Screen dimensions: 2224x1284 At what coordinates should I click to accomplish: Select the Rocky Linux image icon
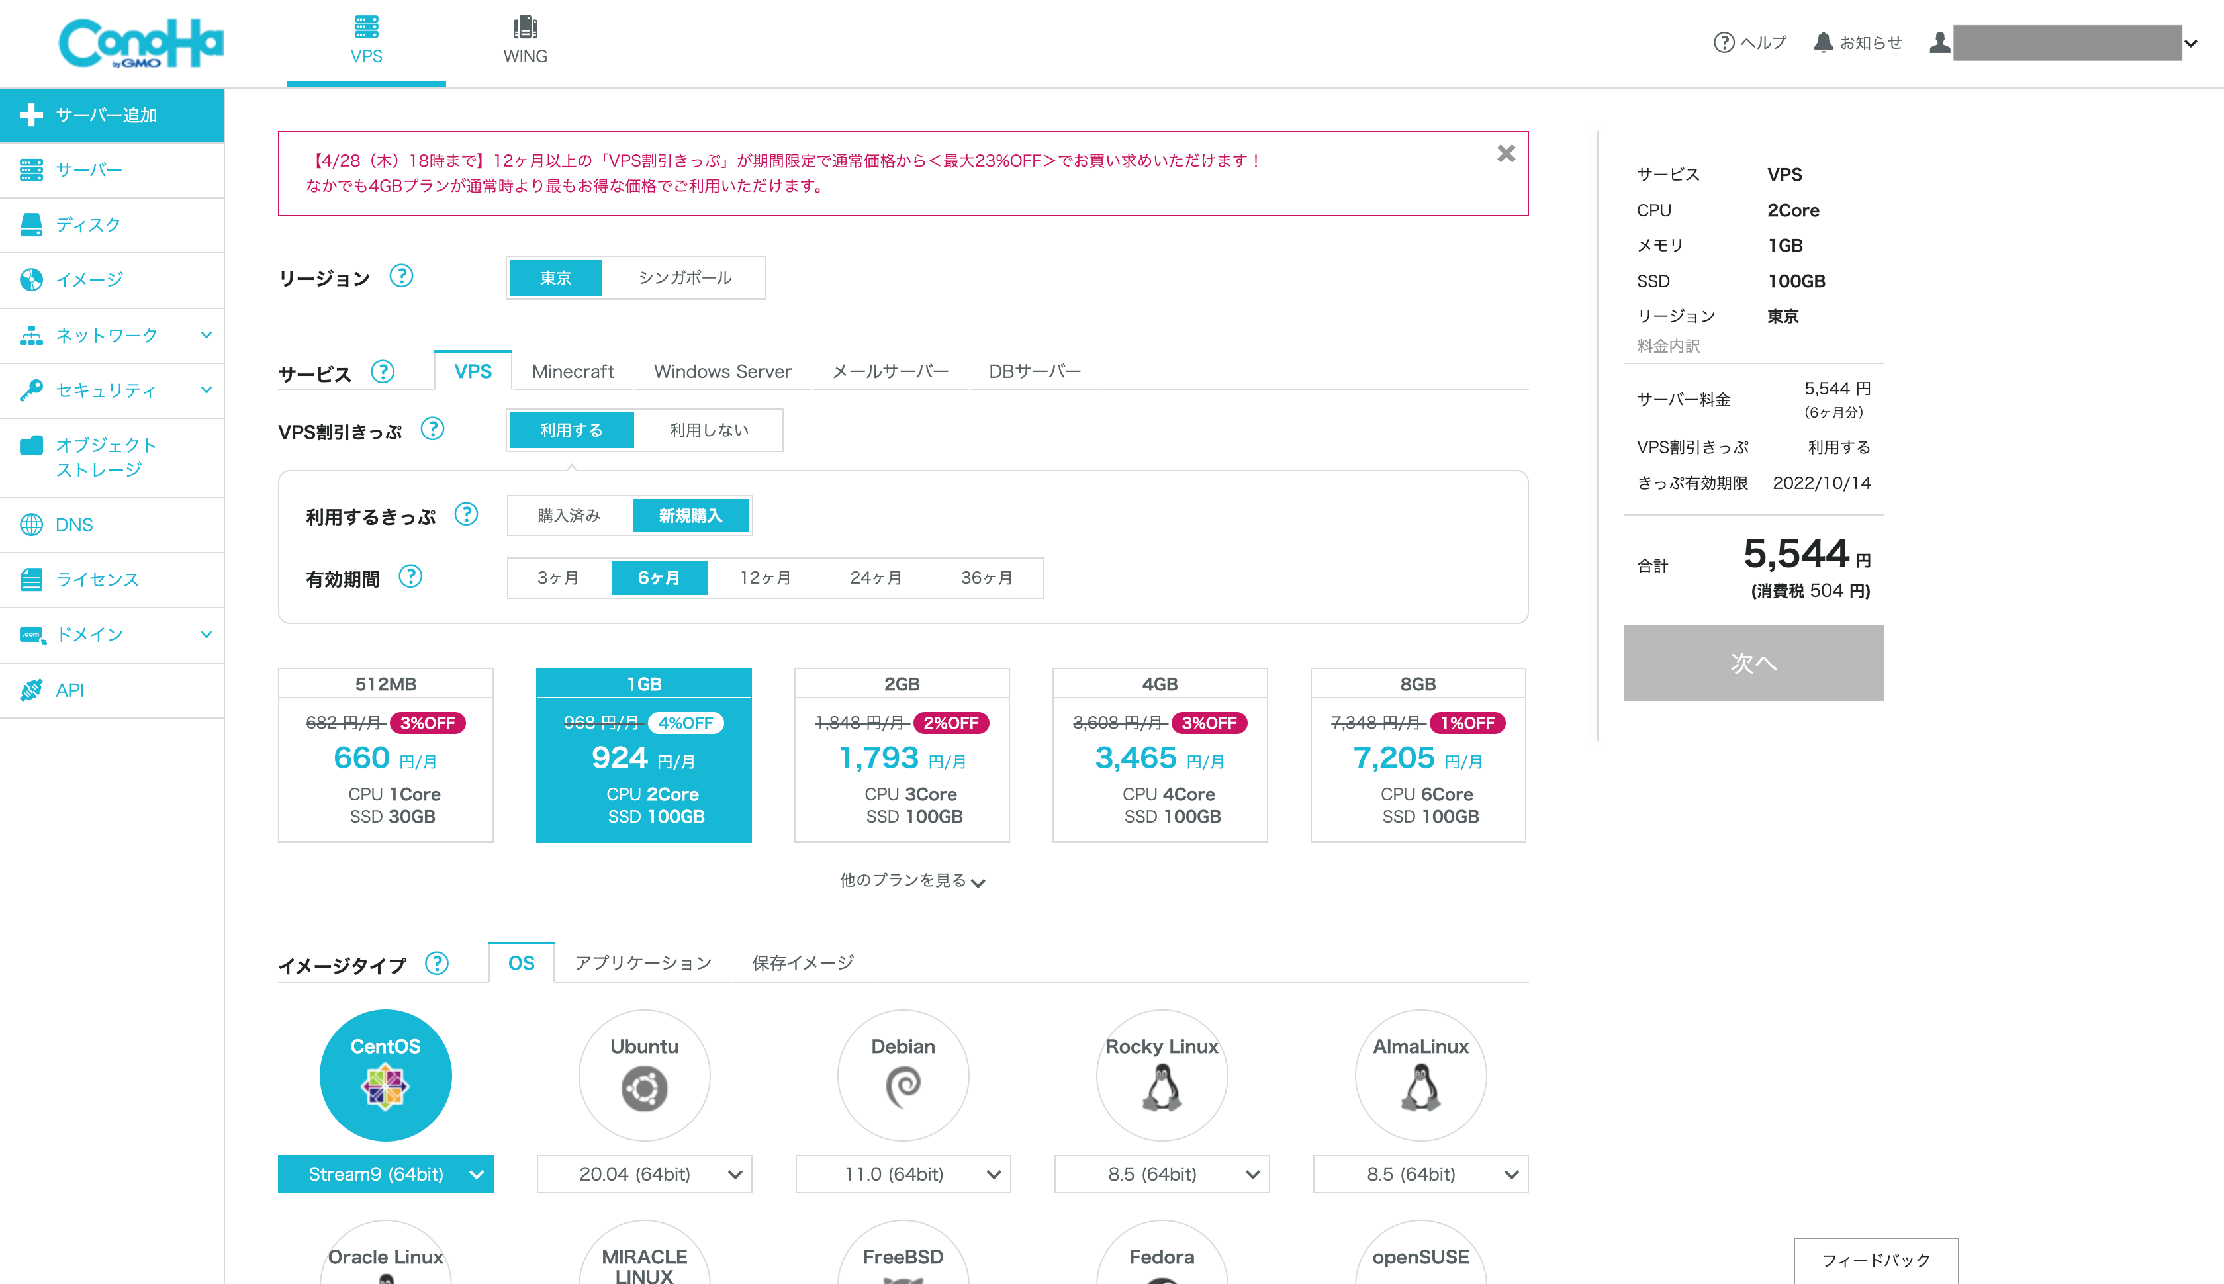click(1162, 1075)
